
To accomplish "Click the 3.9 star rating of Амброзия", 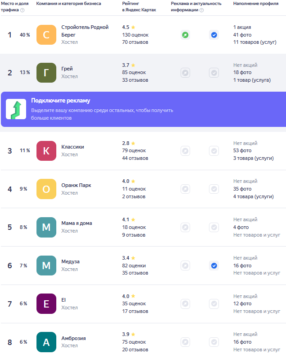I will [x=129, y=334].
